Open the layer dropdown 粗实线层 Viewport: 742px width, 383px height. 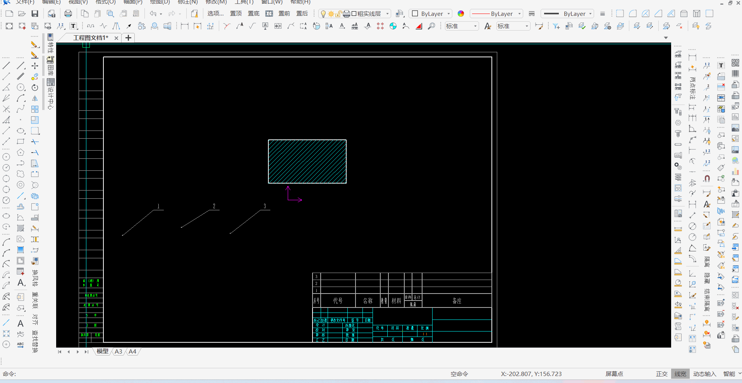(354, 14)
